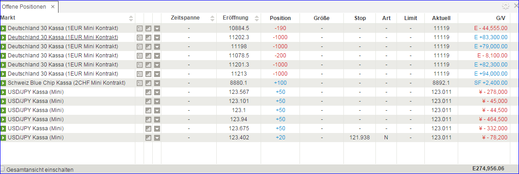Screen dimensions: 519x174
Task: Expand the dropdown arrow for USD/JPY opened at 123.402
Action: pos(157,138)
